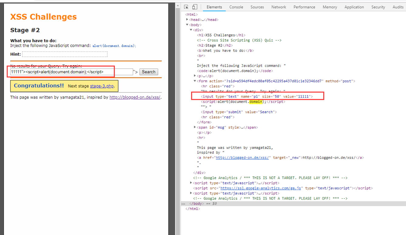Collapse the body node
The width and height of the screenshot is (406, 235).
tap(188, 25)
